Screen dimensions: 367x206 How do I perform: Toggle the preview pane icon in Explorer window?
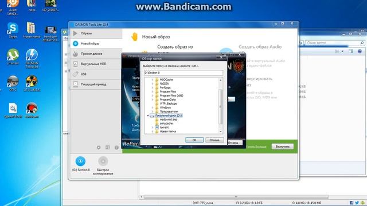click(x=350, y=51)
